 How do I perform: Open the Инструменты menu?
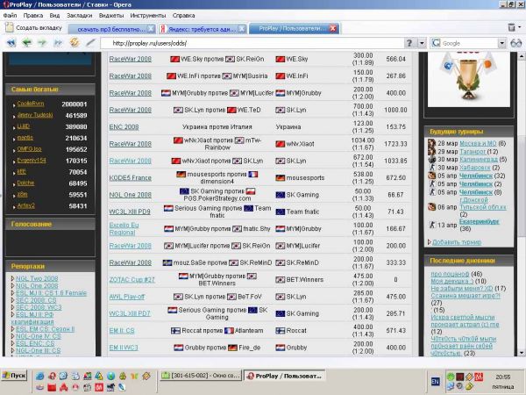[148, 16]
